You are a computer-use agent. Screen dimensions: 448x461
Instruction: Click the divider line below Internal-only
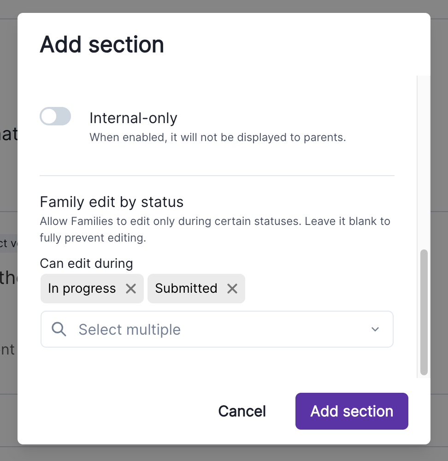(x=217, y=176)
